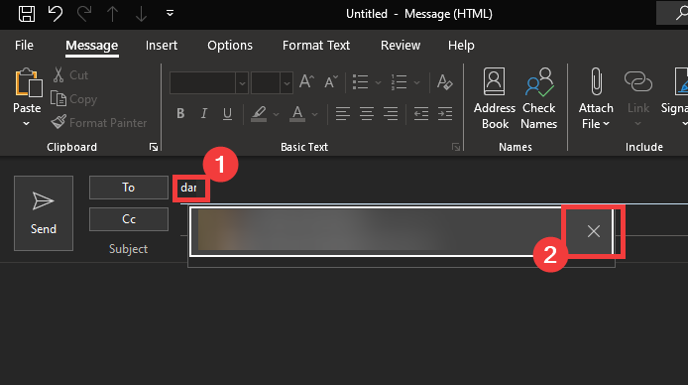Expand the Paste options arrow
Image resolution: width=688 pixels, height=385 pixels.
click(x=27, y=124)
